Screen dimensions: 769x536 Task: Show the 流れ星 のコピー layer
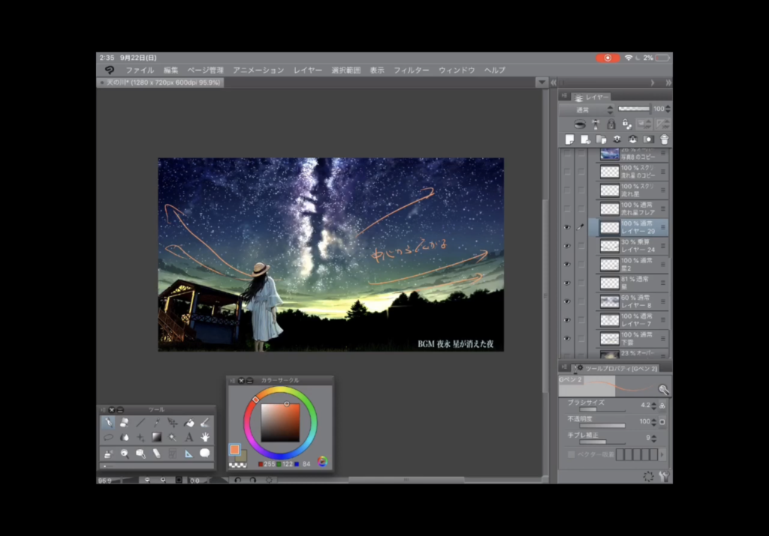click(x=567, y=172)
